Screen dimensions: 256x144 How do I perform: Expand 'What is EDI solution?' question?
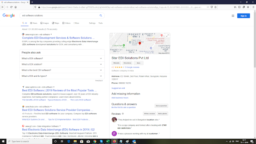pyautogui.click(x=62, y=64)
